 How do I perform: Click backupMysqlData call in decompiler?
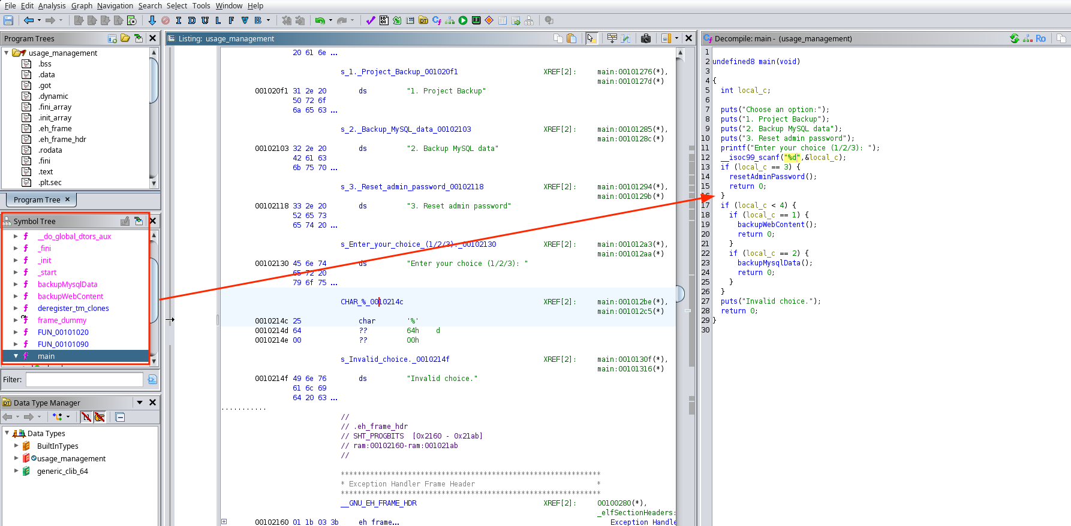(769, 263)
